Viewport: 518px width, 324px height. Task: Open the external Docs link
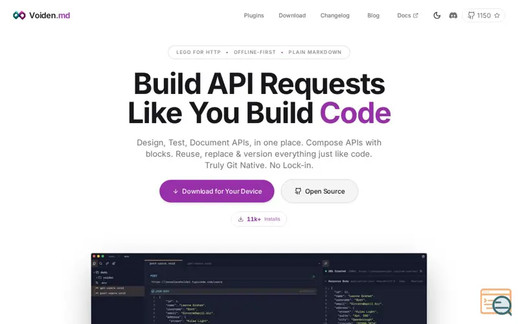pyautogui.click(x=407, y=16)
